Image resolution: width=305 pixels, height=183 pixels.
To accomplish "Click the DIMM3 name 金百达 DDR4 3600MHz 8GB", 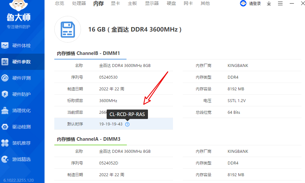I will 125,151.
